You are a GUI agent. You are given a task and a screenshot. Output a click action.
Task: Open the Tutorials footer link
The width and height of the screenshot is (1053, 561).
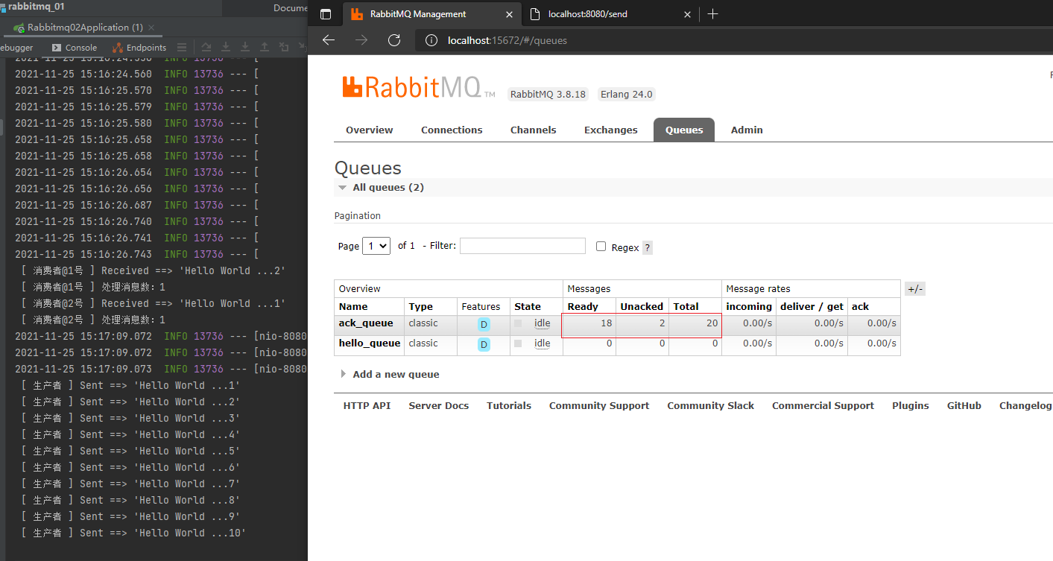click(509, 406)
